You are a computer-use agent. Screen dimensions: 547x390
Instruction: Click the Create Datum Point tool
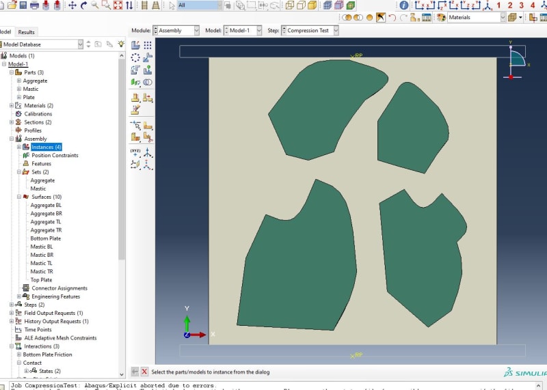coord(135,153)
